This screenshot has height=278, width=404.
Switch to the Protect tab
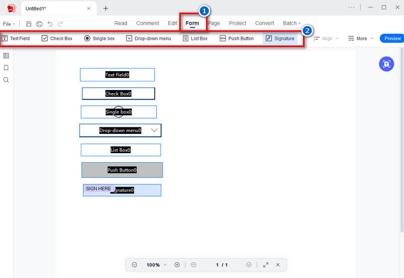(x=237, y=23)
